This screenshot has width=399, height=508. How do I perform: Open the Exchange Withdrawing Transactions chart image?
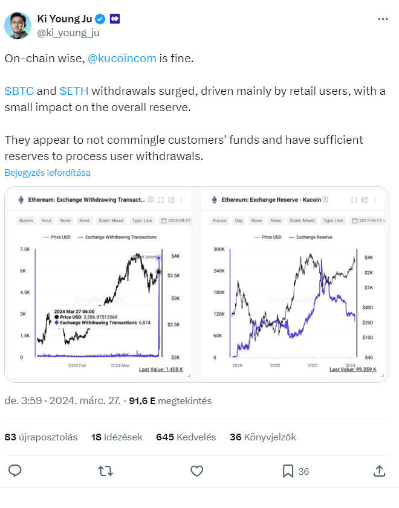click(x=100, y=284)
